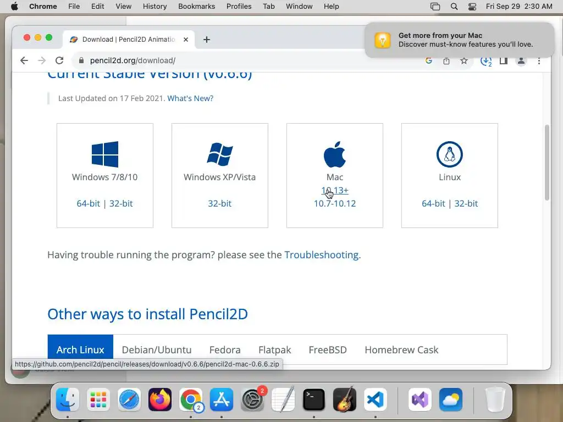Open the History menu
This screenshot has width=563, height=422.
[154, 7]
